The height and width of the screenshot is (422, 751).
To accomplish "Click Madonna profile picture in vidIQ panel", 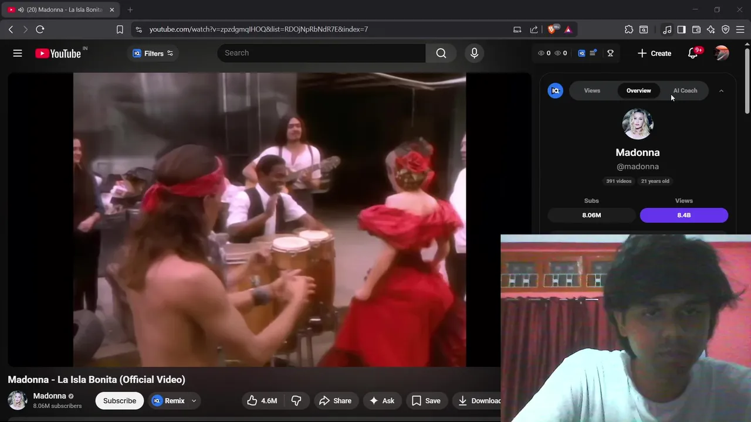I will point(638,124).
